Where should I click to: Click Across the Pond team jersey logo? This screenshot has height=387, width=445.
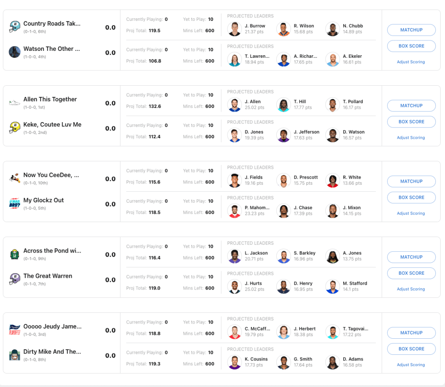coord(15,254)
